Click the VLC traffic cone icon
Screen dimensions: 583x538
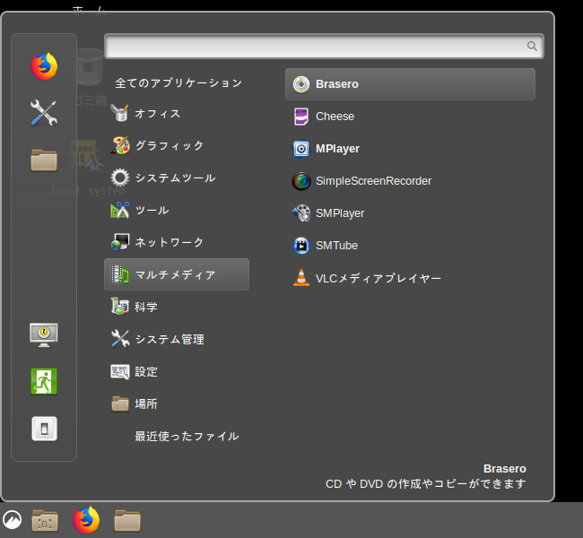pyautogui.click(x=301, y=278)
